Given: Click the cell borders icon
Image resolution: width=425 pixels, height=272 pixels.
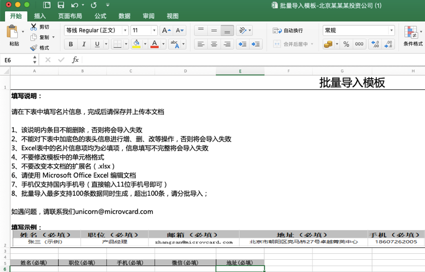Looking at the screenshot, I should pos(117,44).
